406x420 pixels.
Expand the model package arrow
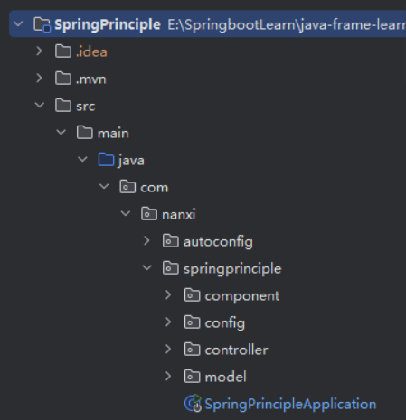point(168,376)
